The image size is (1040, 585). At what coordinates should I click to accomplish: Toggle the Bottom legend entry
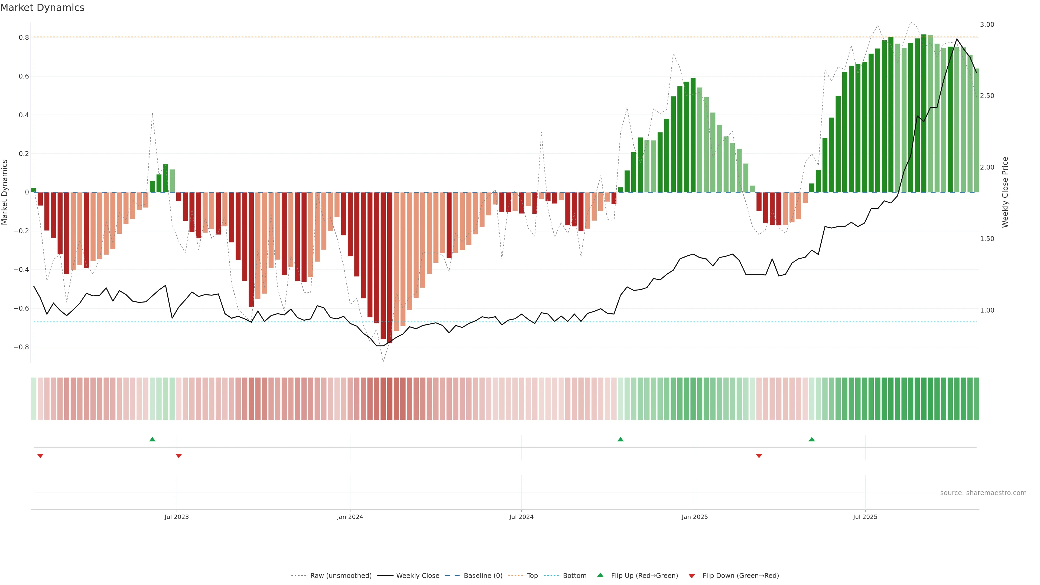coord(574,576)
